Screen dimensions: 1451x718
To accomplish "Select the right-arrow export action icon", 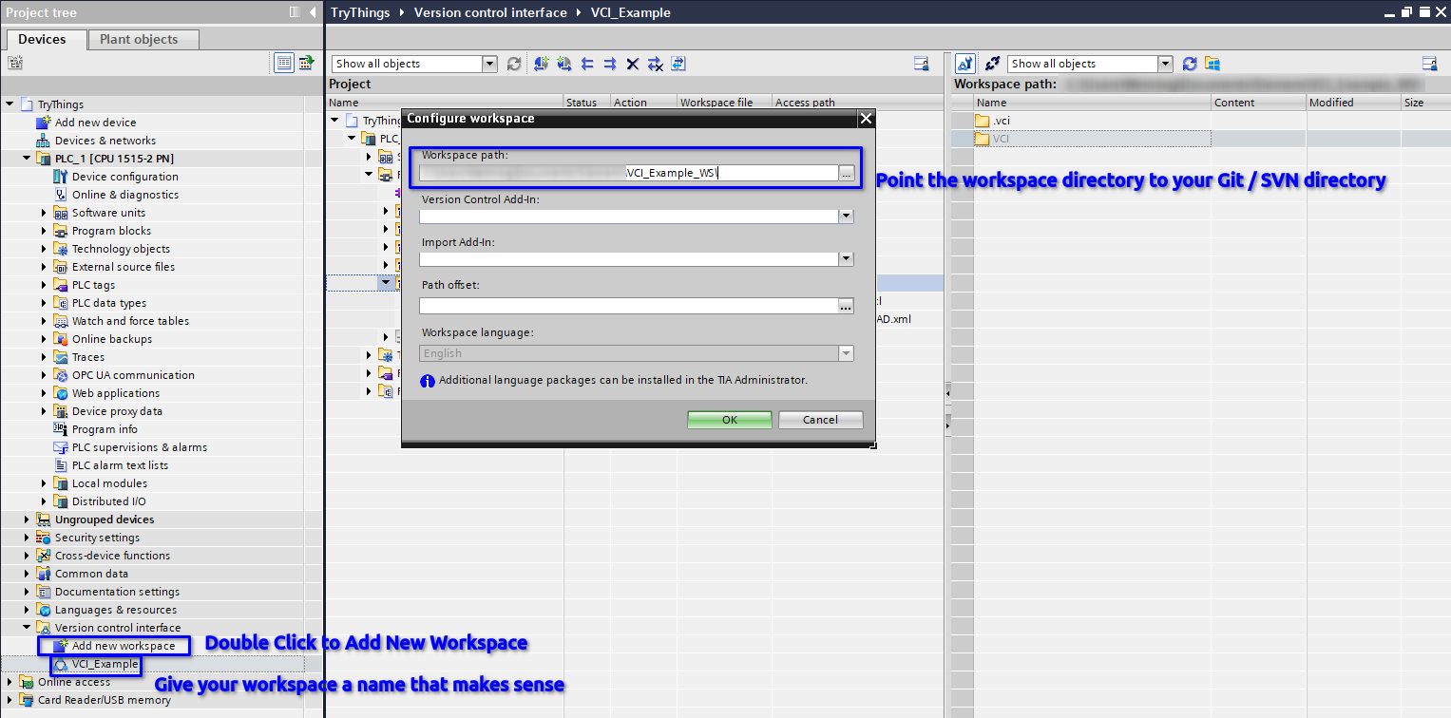I will click(610, 64).
